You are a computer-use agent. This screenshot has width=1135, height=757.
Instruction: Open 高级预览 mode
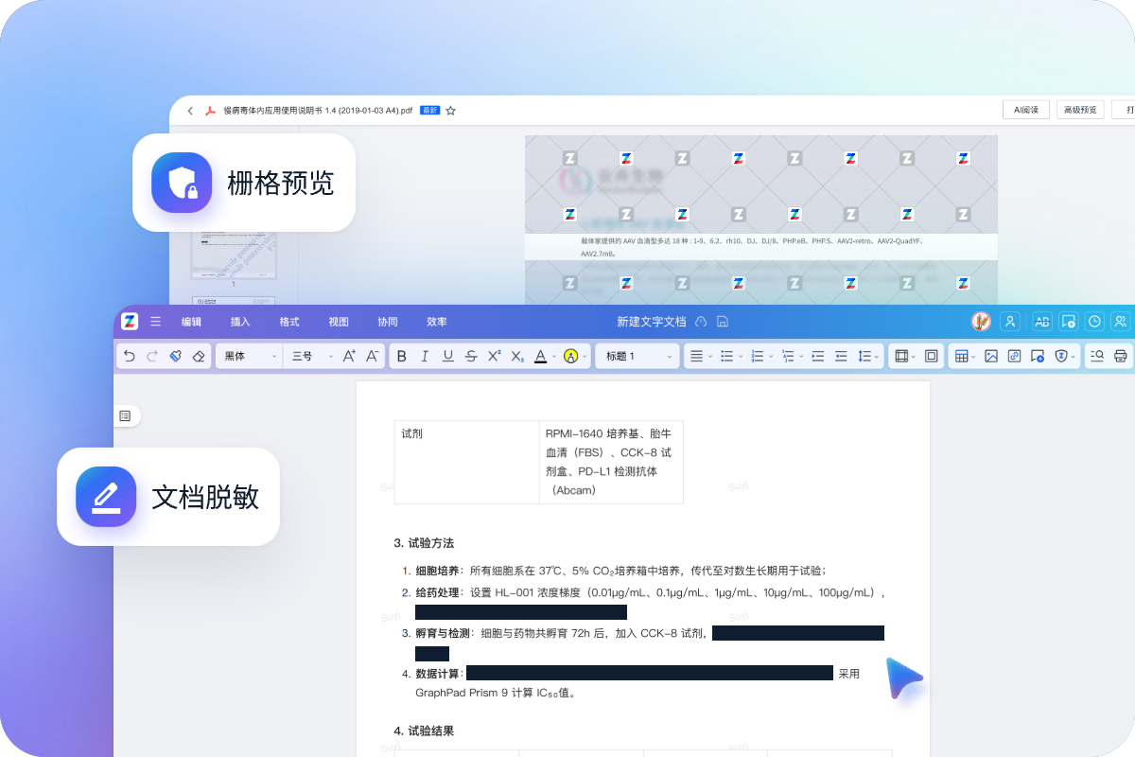[1079, 110]
